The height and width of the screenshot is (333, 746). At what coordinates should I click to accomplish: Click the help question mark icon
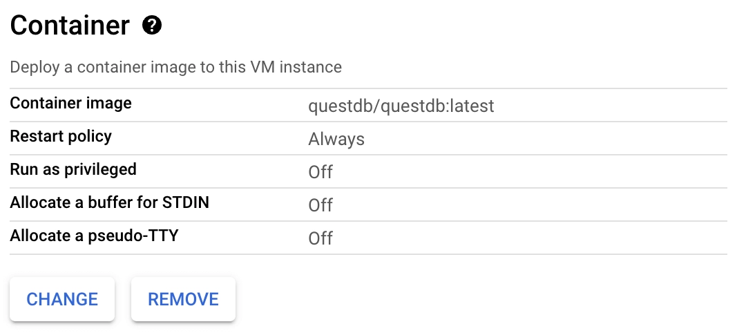pos(151,26)
